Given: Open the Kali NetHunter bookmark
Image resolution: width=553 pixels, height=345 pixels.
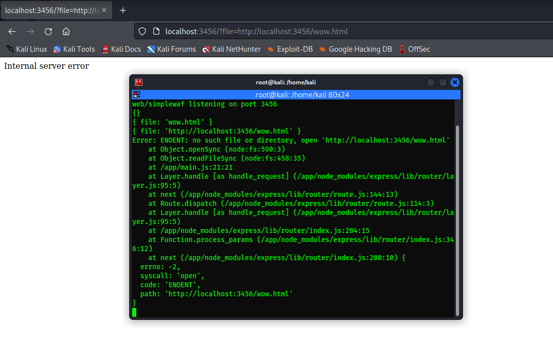Looking at the screenshot, I should point(231,49).
